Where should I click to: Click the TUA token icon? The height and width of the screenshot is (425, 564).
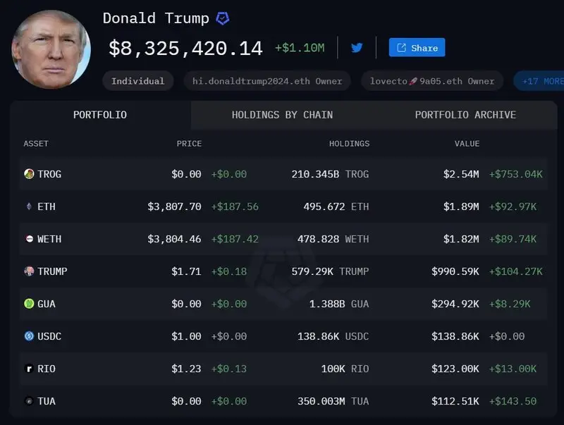click(x=29, y=401)
